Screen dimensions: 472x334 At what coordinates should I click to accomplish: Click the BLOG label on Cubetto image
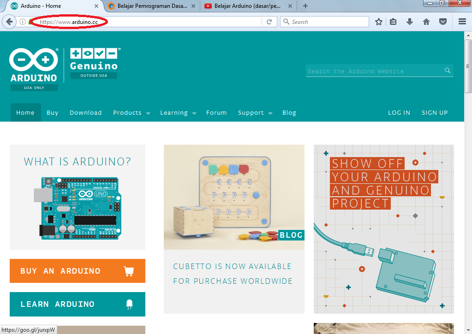point(292,235)
